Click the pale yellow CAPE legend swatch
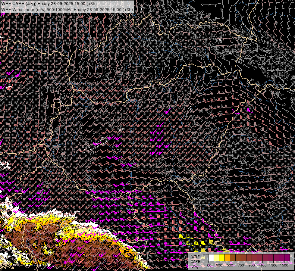 point(217,257)
